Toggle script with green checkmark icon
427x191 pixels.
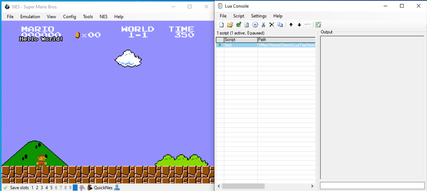click(x=239, y=25)
